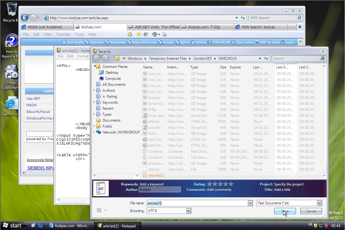
Task: Click the File name input field
Action: point(197,203)
